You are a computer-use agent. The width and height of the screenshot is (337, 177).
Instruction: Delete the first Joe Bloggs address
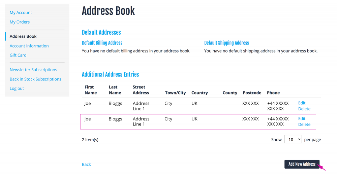(x=304, y=109)
